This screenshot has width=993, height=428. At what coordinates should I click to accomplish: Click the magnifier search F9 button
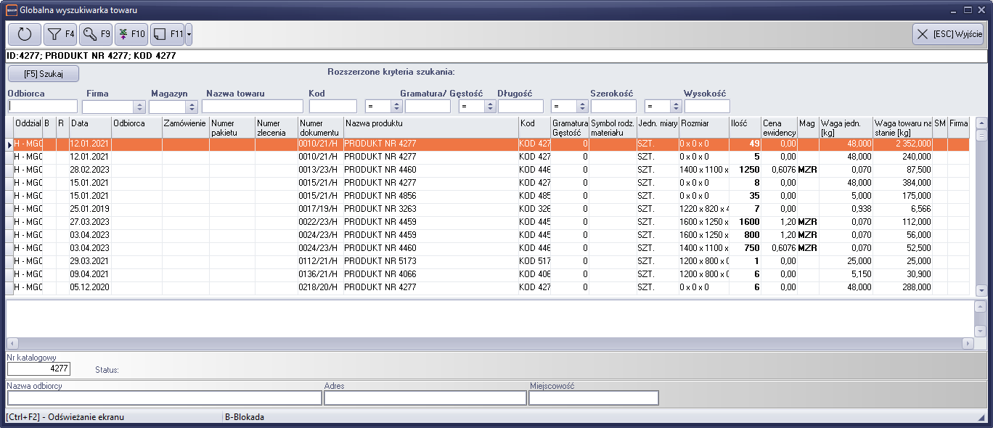pyautogui.click(x=96, y=34)
